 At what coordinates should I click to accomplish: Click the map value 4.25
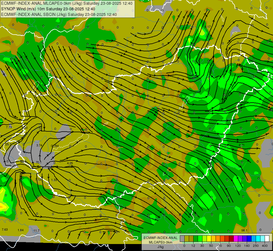[70, 163]
